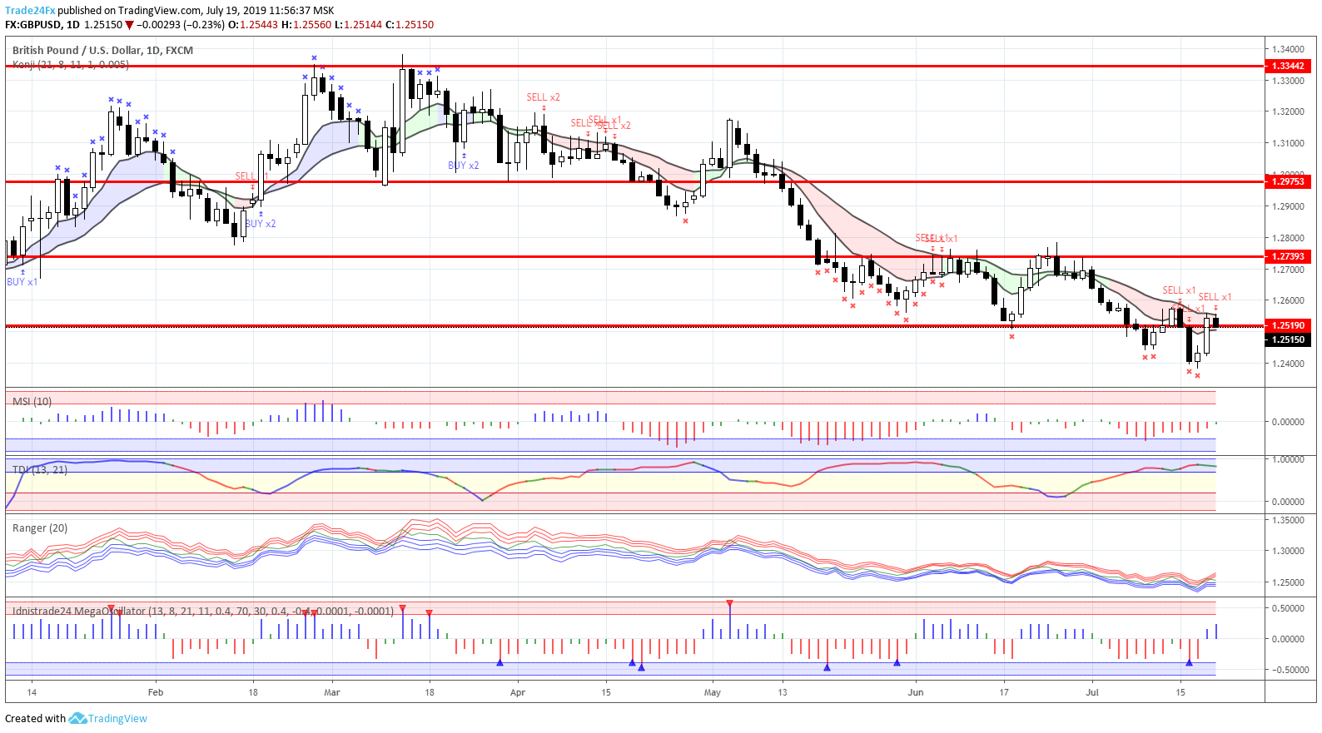Viewport: 1322px width, 733px height.
Task: Click the current price label 1.25150
Action: [1289, 339]
